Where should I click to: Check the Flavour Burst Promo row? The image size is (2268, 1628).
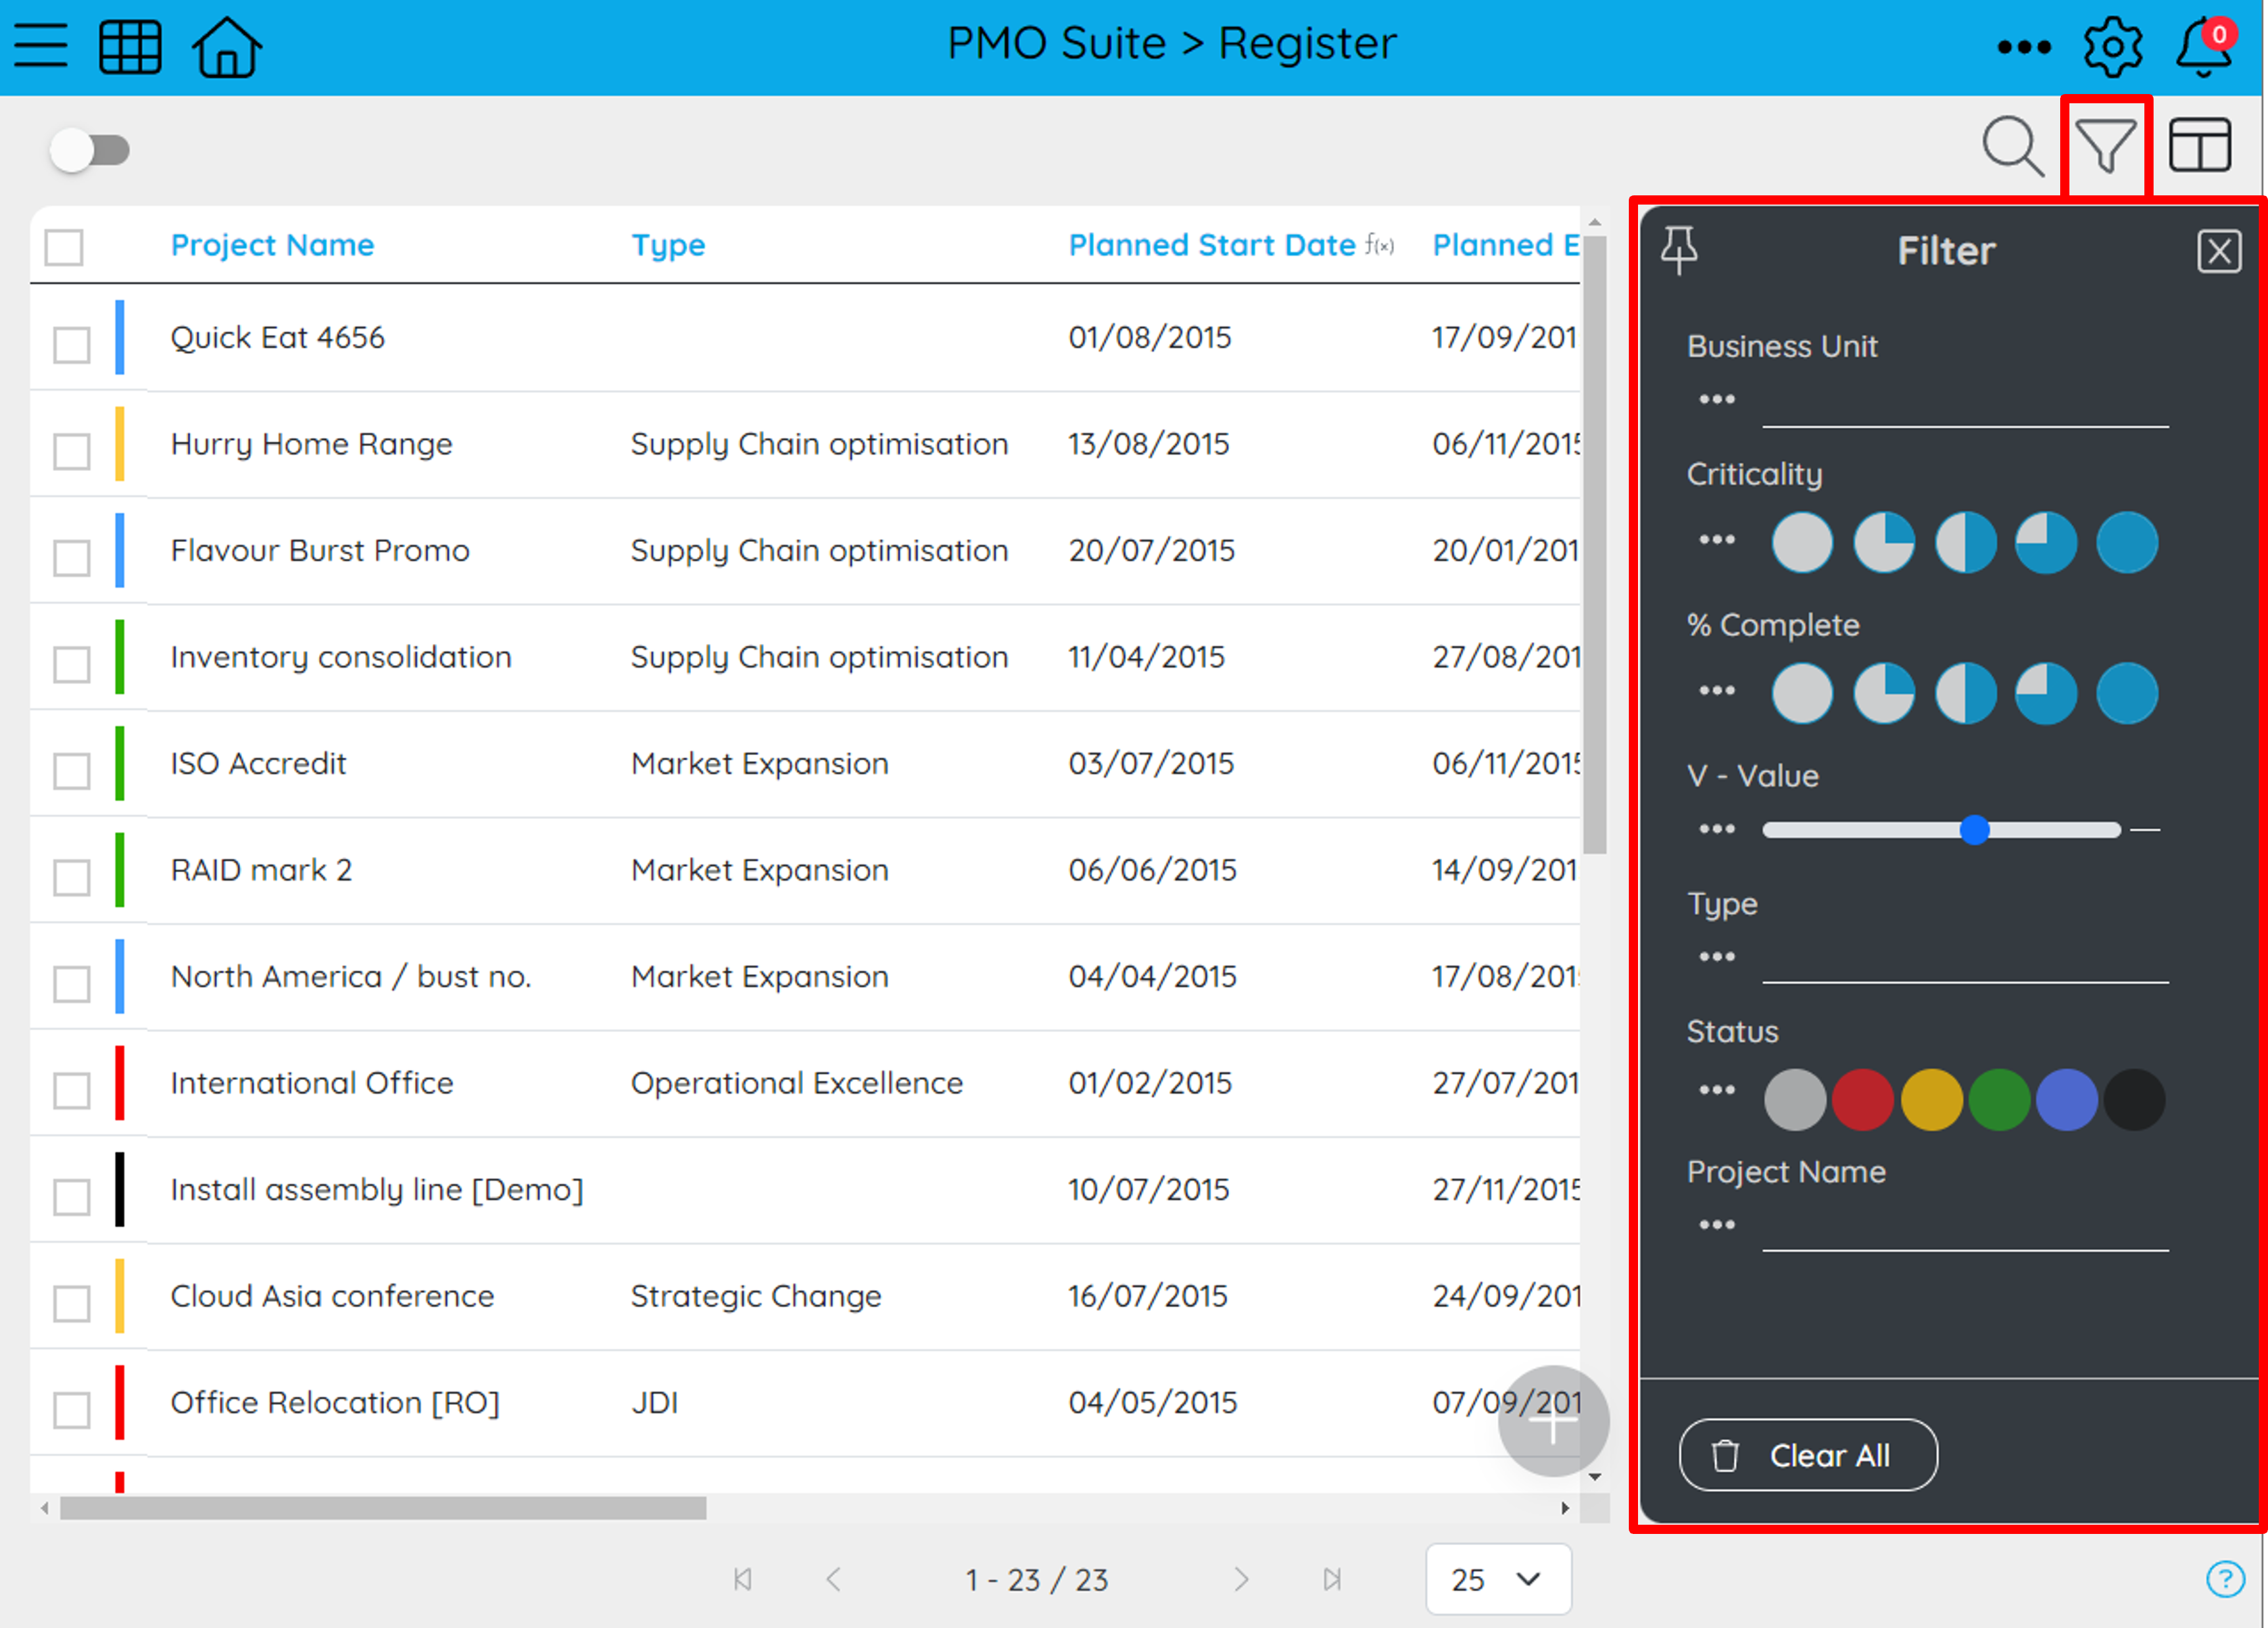pyautogui.click(x=72, y=558)
